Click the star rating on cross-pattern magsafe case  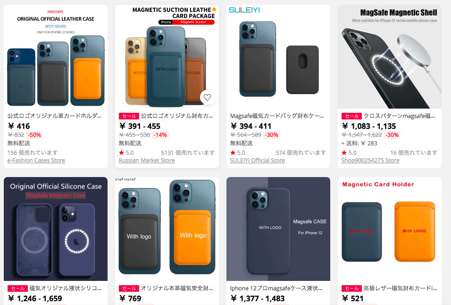click(344, 152)
